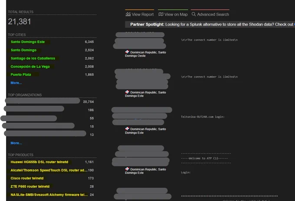Image resolution: width=295 pixels, height=201 pixels.
Task: Click the 2,524 count for Santo Domingo
Action: point(89,50)
